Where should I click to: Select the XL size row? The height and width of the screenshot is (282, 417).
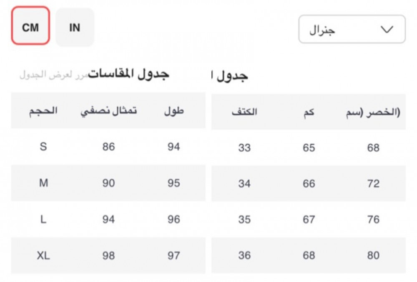point(43,255)
